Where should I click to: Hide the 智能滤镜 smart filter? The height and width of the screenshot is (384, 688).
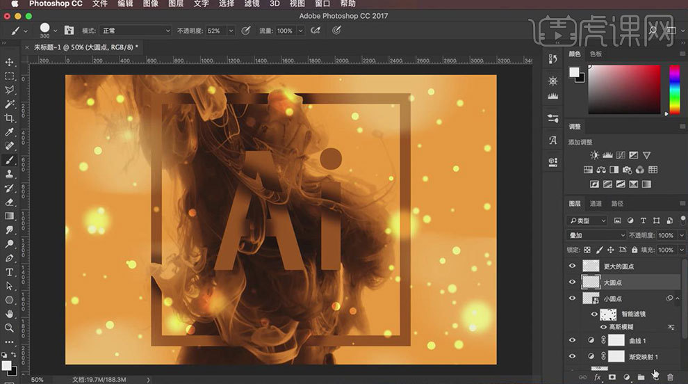[x=594, y=314]
